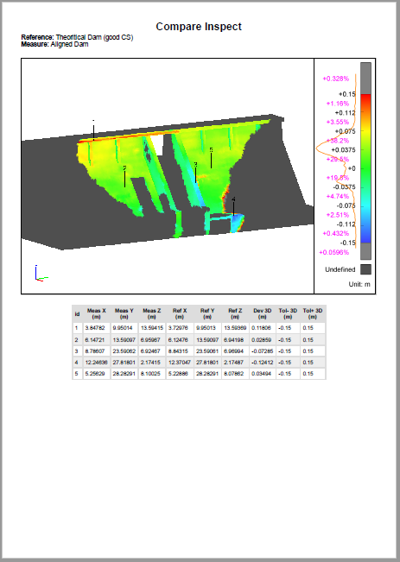Click the Meas X column header

[96, 313]
